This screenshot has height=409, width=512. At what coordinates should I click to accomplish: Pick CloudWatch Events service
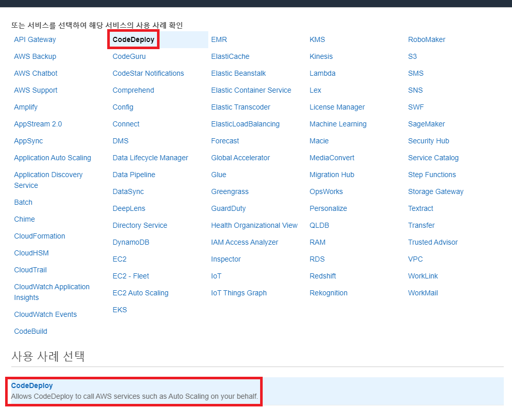pyautogui.click(x=45, y=314)
